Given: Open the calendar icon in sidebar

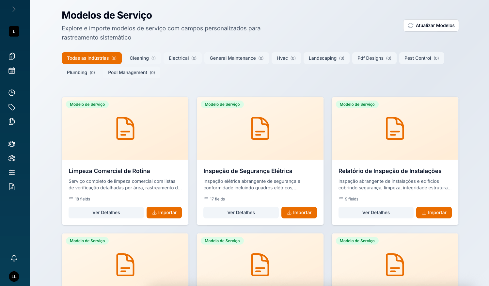Looking at the screenshot, I should (x=12, y=71).
